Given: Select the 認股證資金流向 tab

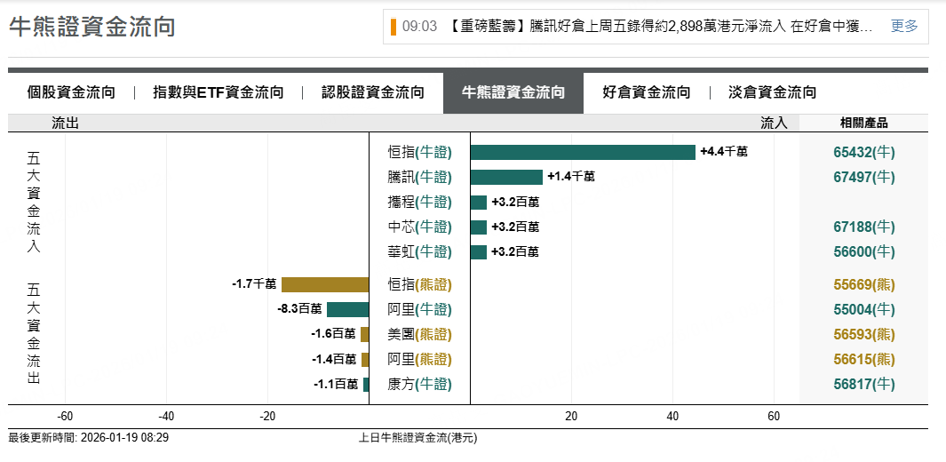Looking at the screenshot, I should click(x=373, y=92).
